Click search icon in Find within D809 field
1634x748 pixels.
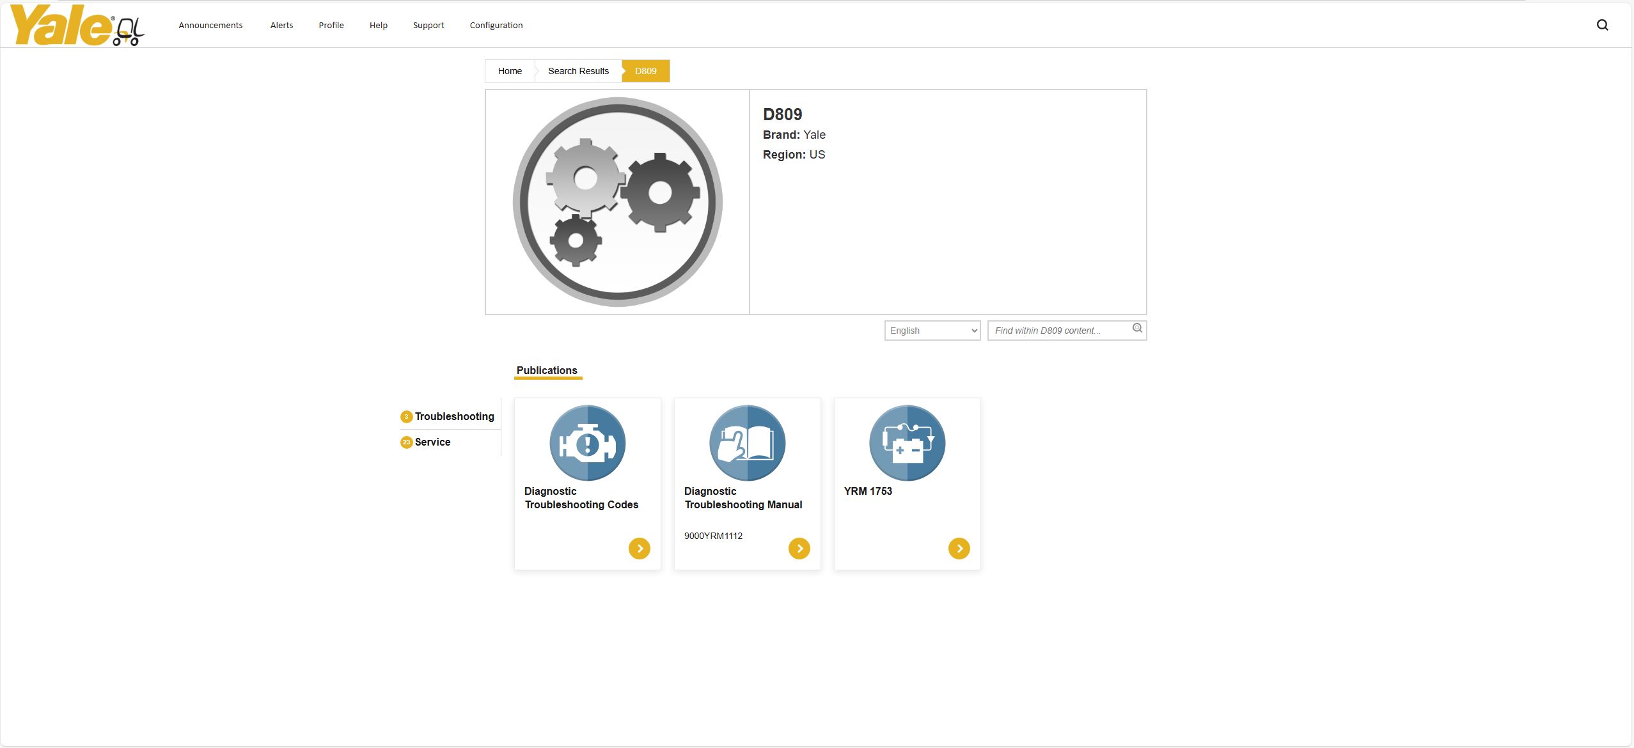coord(1137,329)
